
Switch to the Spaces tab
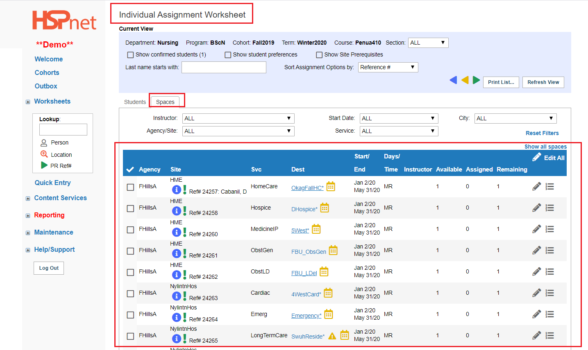[165, 102]
